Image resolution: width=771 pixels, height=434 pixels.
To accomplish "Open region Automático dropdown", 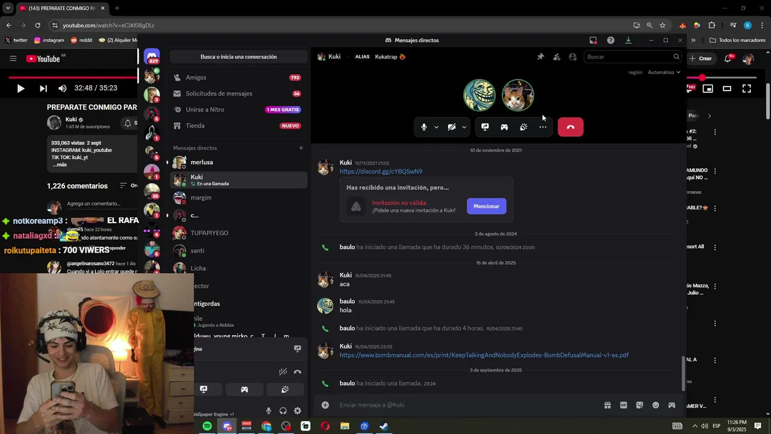I will coord(664,72).
